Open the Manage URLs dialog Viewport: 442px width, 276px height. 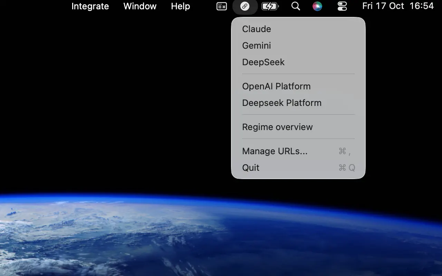(275, 151)
